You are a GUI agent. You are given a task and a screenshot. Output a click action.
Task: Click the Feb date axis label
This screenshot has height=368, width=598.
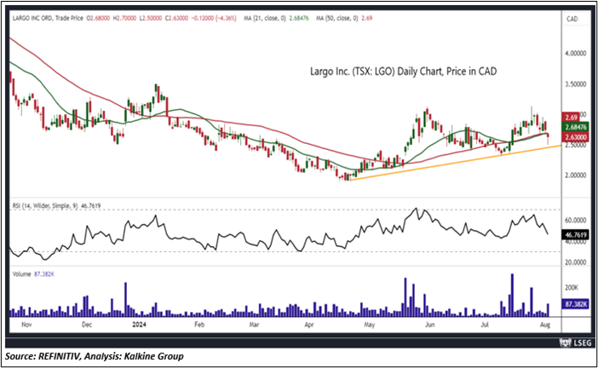199,325
